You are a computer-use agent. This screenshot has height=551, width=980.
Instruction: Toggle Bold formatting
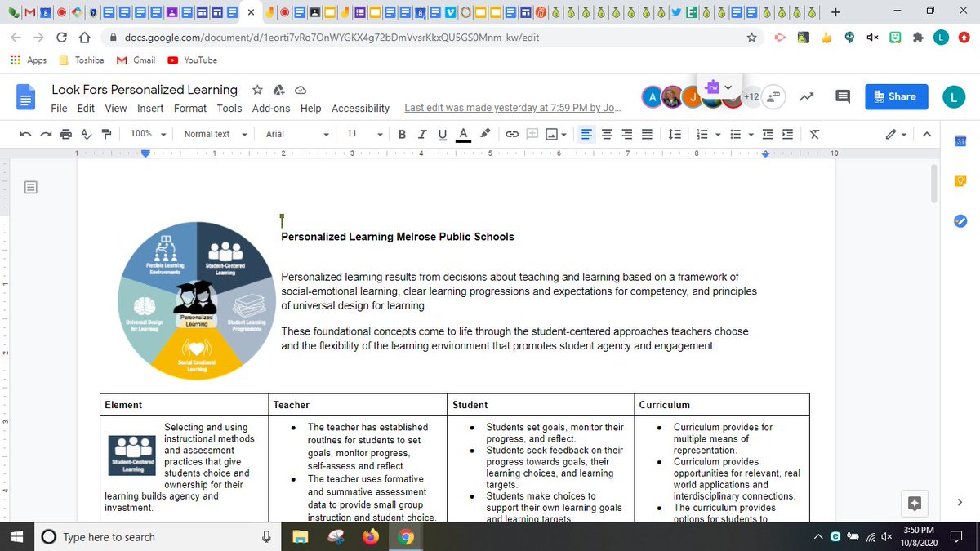click(402, 134)
